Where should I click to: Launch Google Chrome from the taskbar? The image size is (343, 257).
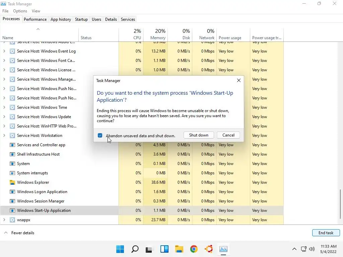pyautogui.click(x=194, y=249)
